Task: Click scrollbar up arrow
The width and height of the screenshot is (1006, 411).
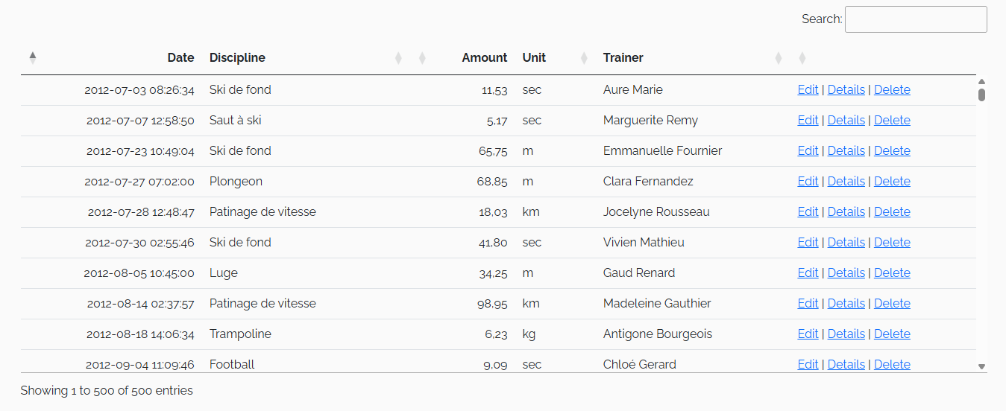Action: [981, 81]
